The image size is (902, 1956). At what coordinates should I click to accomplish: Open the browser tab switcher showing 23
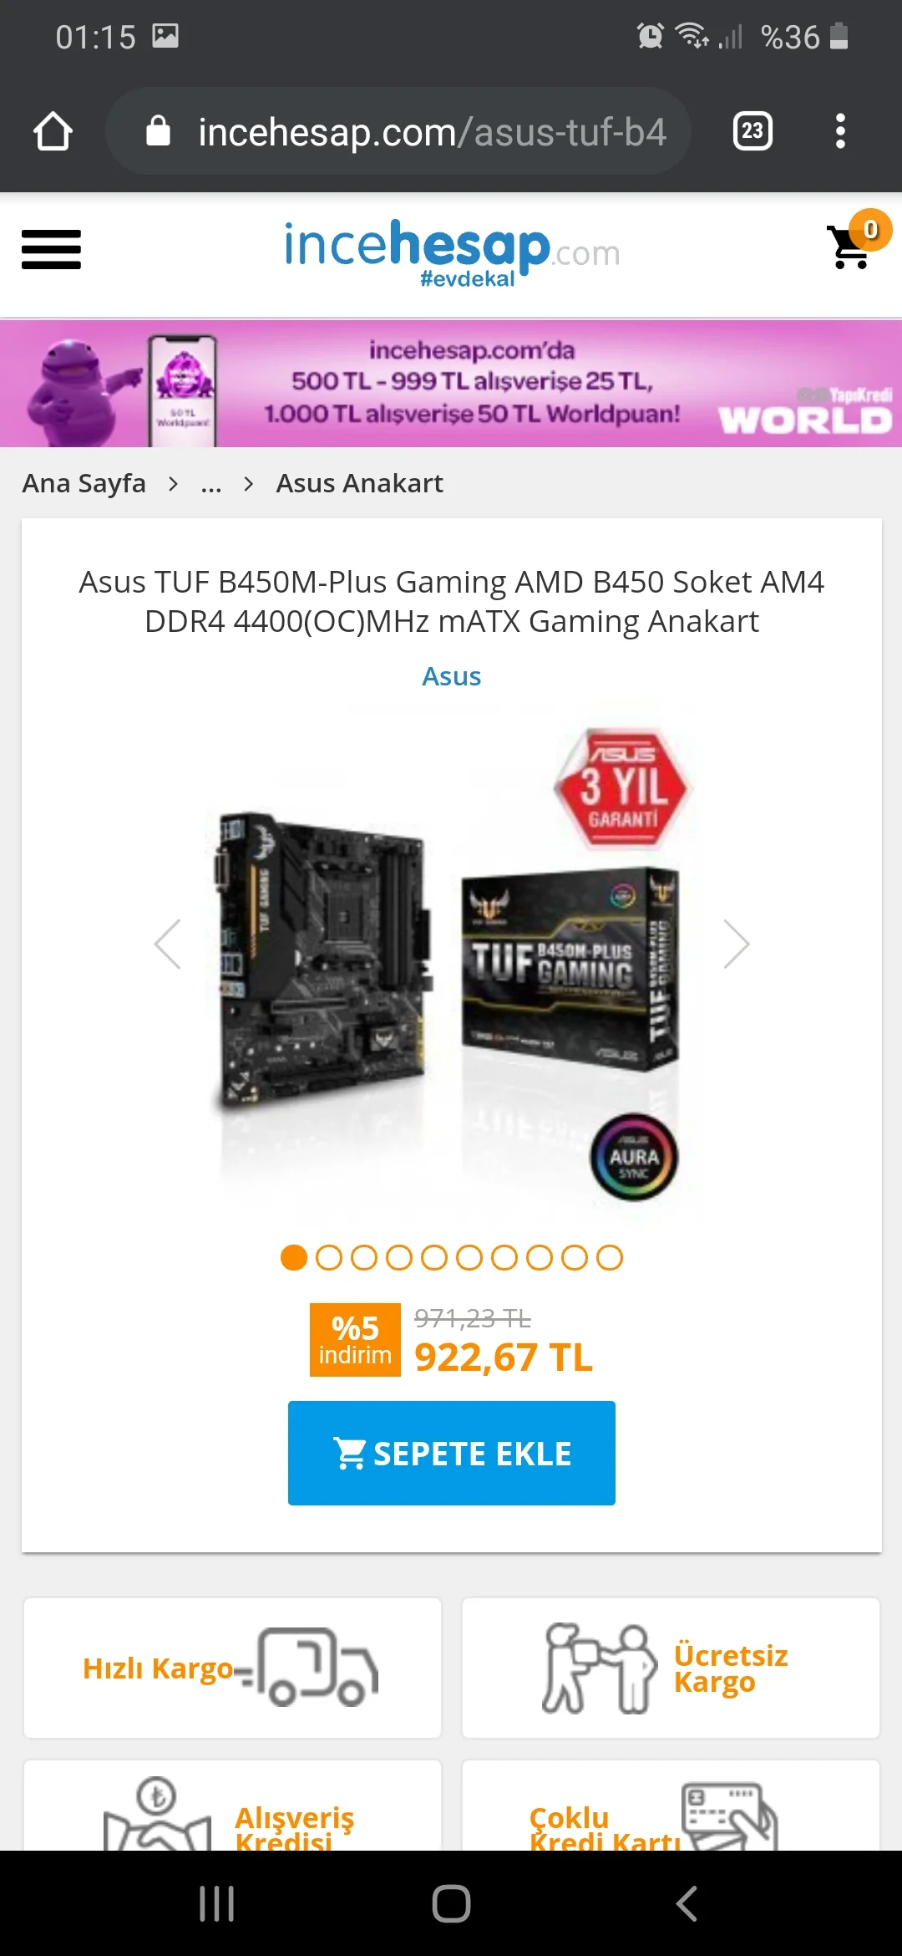(x=753, y=131)
